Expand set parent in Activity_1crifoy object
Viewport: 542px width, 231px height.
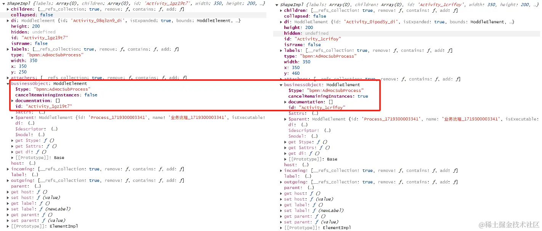point(281,222)
